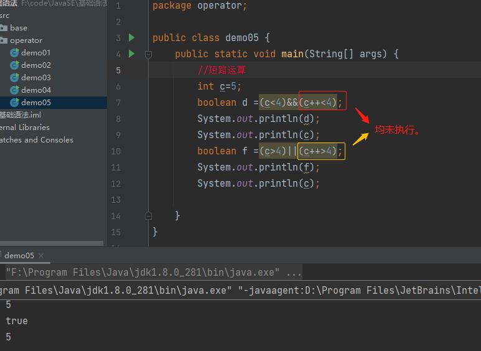Run main method from gutter arrow on line 4
The width and height of the screenshot is (481, 351).
[131, 54]
